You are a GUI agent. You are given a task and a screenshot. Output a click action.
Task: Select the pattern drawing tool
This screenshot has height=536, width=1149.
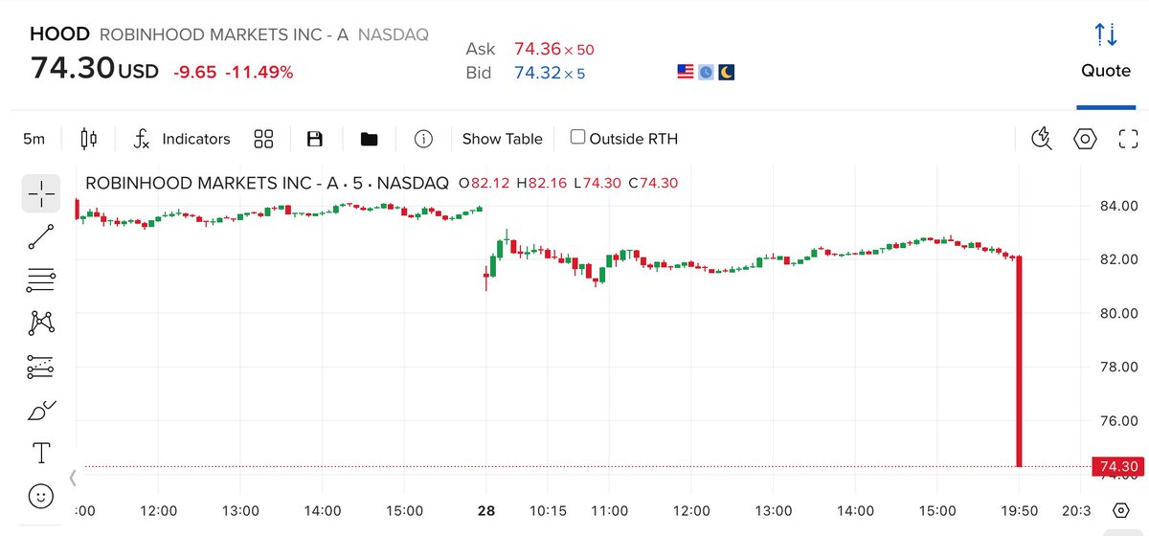[41, 323]
